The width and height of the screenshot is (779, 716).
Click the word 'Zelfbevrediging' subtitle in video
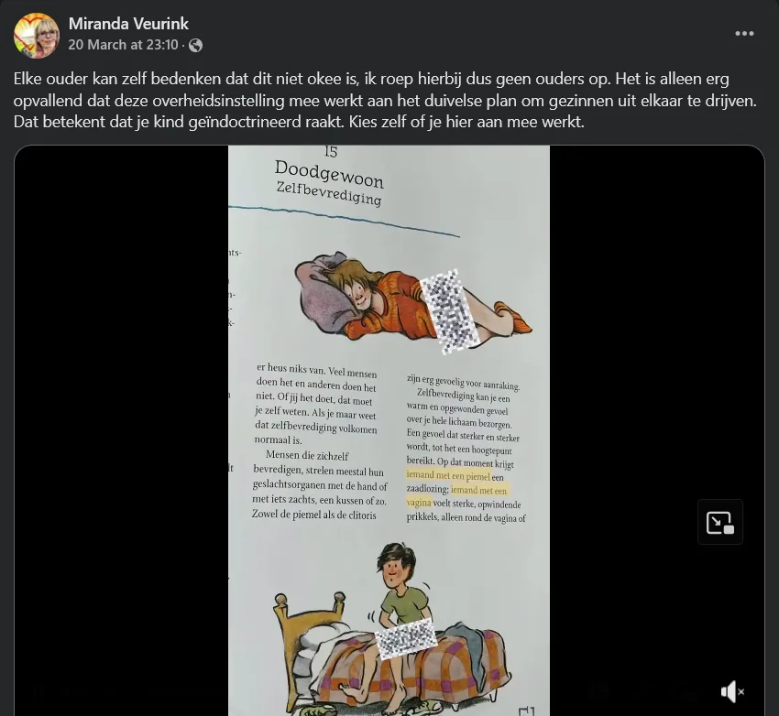pos(329,193)
